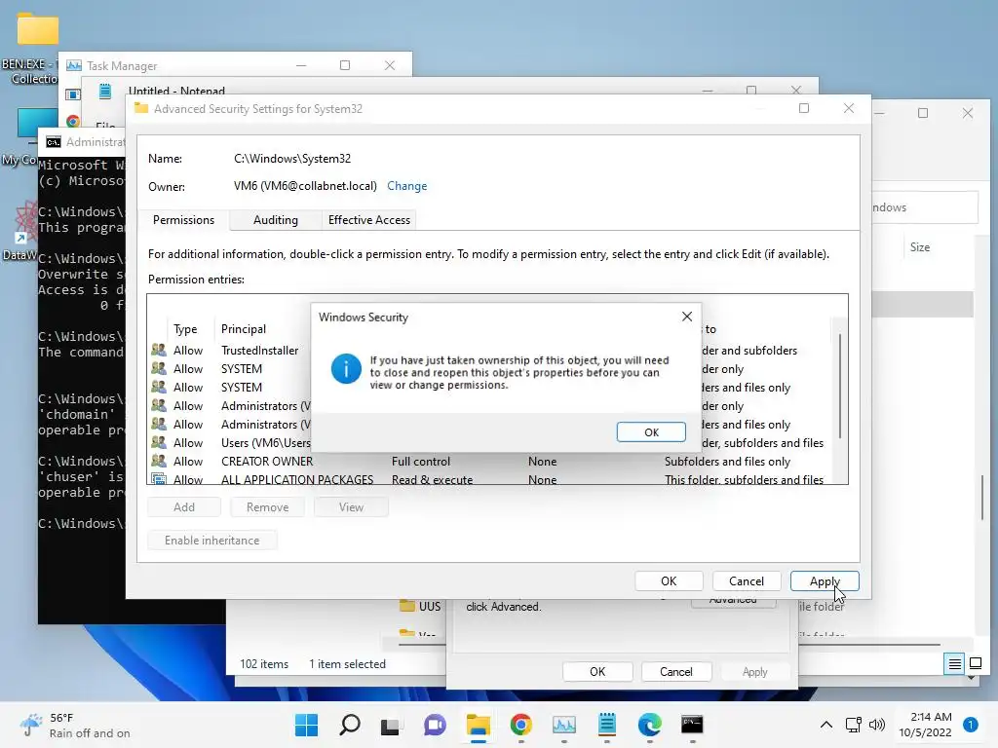Click the Enable inheritance button
The width and height of the screenshot is (998, 748).
point(211,540)
